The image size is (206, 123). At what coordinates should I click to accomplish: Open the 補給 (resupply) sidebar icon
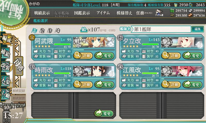(x=5, y=53)
